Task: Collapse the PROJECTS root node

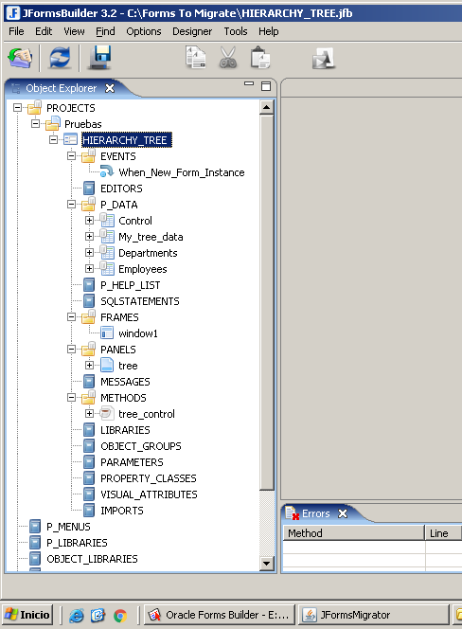Action: (x=17, y=107)
